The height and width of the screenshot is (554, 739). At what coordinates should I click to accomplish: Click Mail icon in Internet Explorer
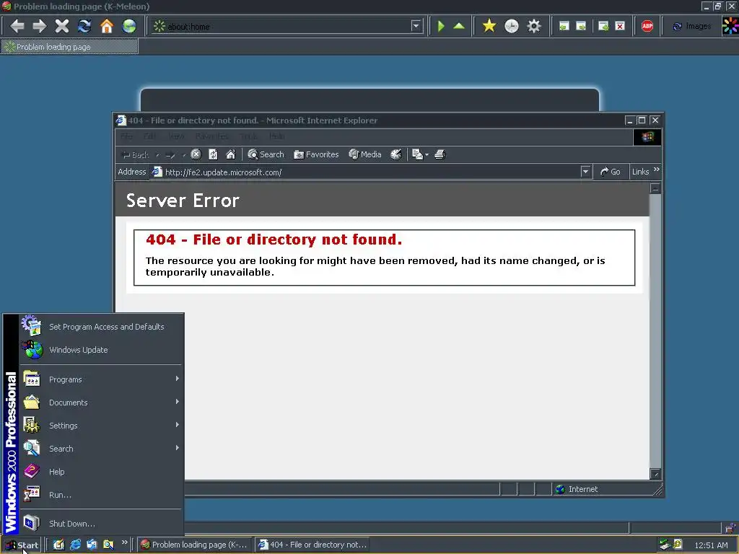pyautogui.click(x=417, y=154)
